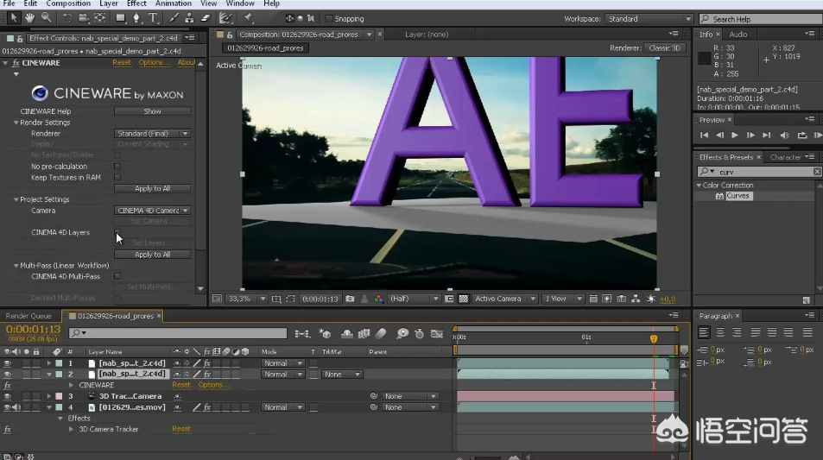Check the No pre-calculation box
This screenshot has width=823, height=460.
pyautogui.click(x=117, y=167)
